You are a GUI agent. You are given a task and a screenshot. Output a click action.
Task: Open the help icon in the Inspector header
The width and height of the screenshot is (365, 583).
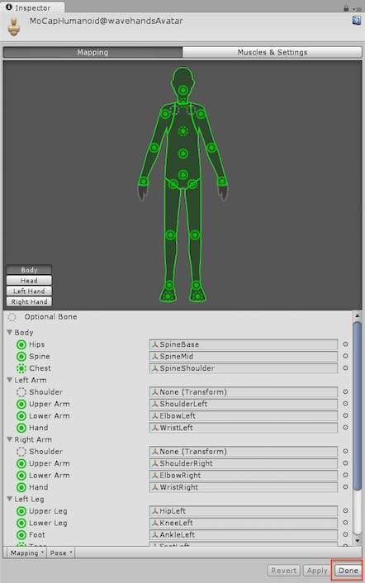[357, 21]
